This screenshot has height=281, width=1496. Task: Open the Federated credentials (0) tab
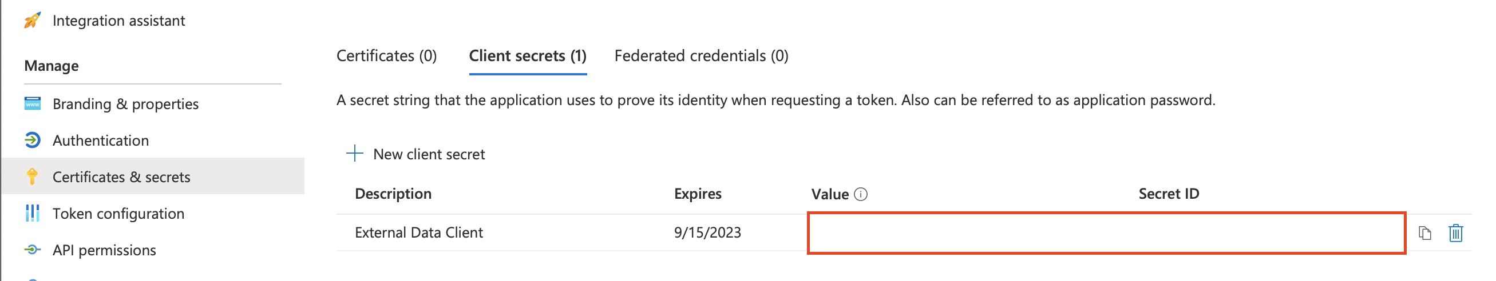point(701,55)
